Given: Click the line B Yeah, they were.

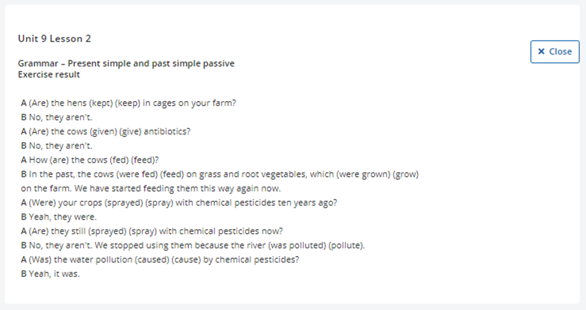Looking at the screenshot, I should [x=59, y=217].
